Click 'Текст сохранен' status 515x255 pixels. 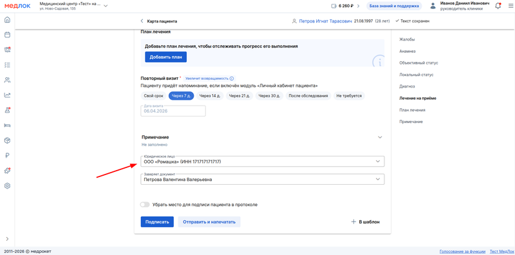coord(413,21)
